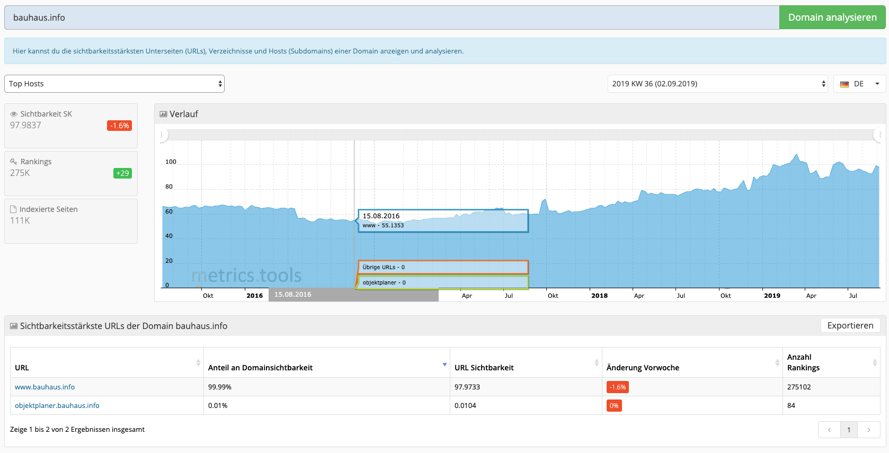Click the -1.6% badge in www.bauhaus.info row
Viewport: 889px width, 453px height.
point(618,387)
